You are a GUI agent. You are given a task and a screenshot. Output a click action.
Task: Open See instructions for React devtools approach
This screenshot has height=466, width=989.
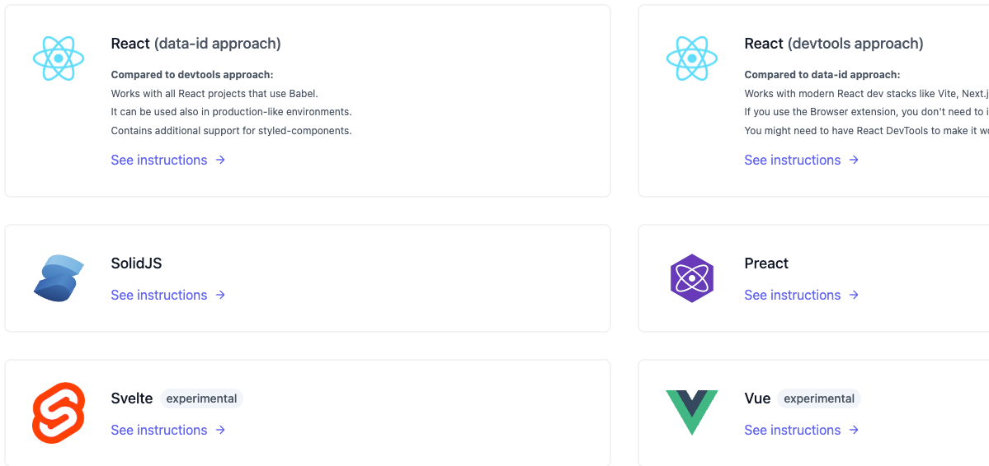point(802,160)
